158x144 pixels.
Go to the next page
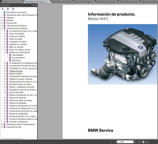(x=136, y=142)
